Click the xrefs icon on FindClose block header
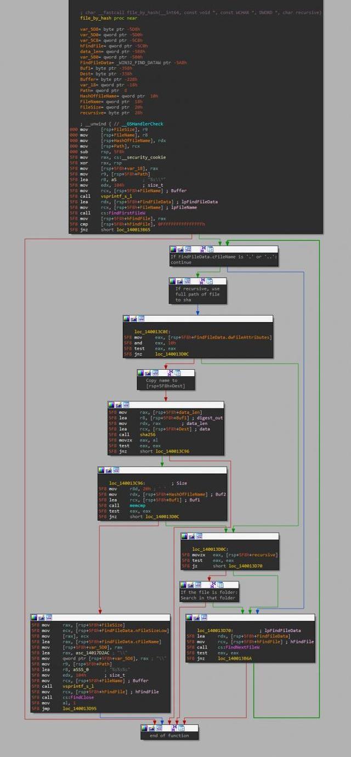Viewport: 351px width, 757px height. coord(49,618)
